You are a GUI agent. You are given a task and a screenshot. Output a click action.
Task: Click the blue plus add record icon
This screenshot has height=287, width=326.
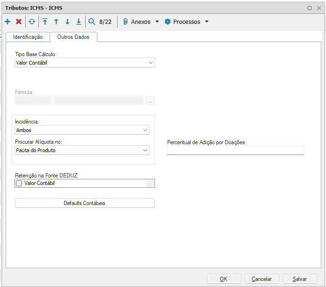pyautogui.click(x=7, y=22)
